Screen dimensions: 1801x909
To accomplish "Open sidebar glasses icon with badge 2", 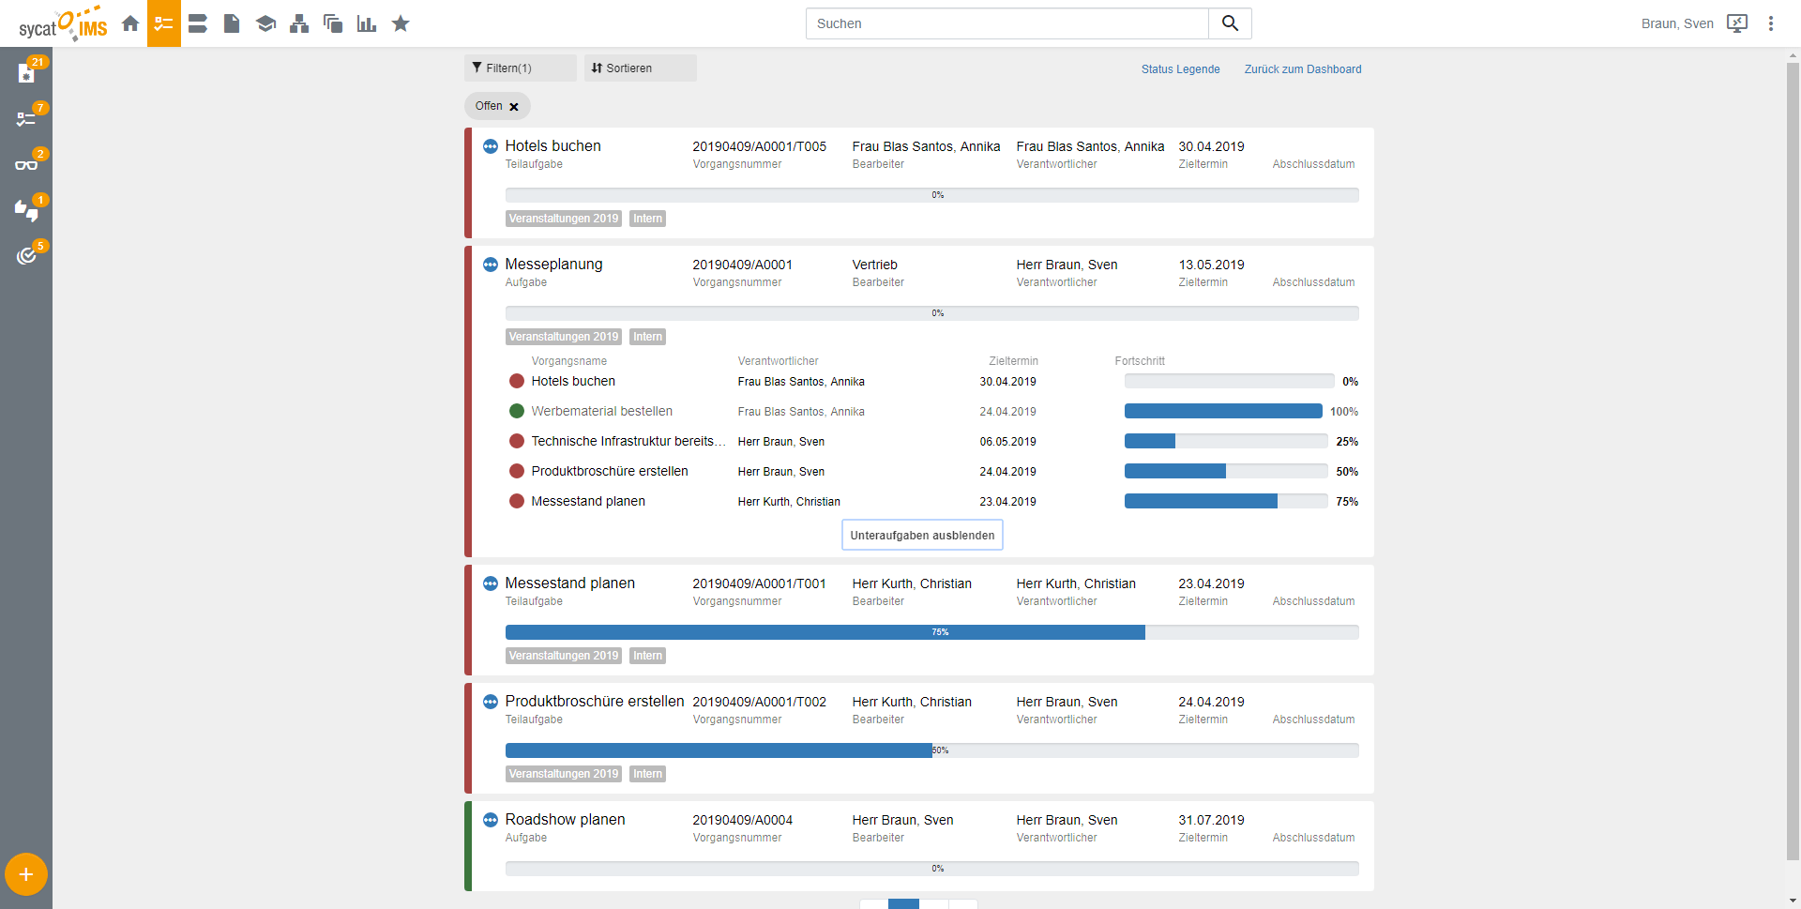I will [x=26, y=165].
